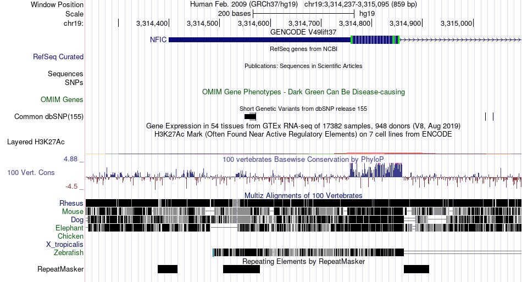Click the RefSeq genes from NCBI title
522x282 pixels.
pyautogui.click(x=303, y=49)
